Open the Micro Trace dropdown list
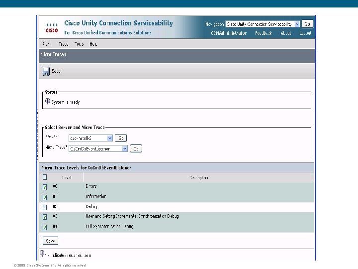The image size is (358, 269). [98, 148]
